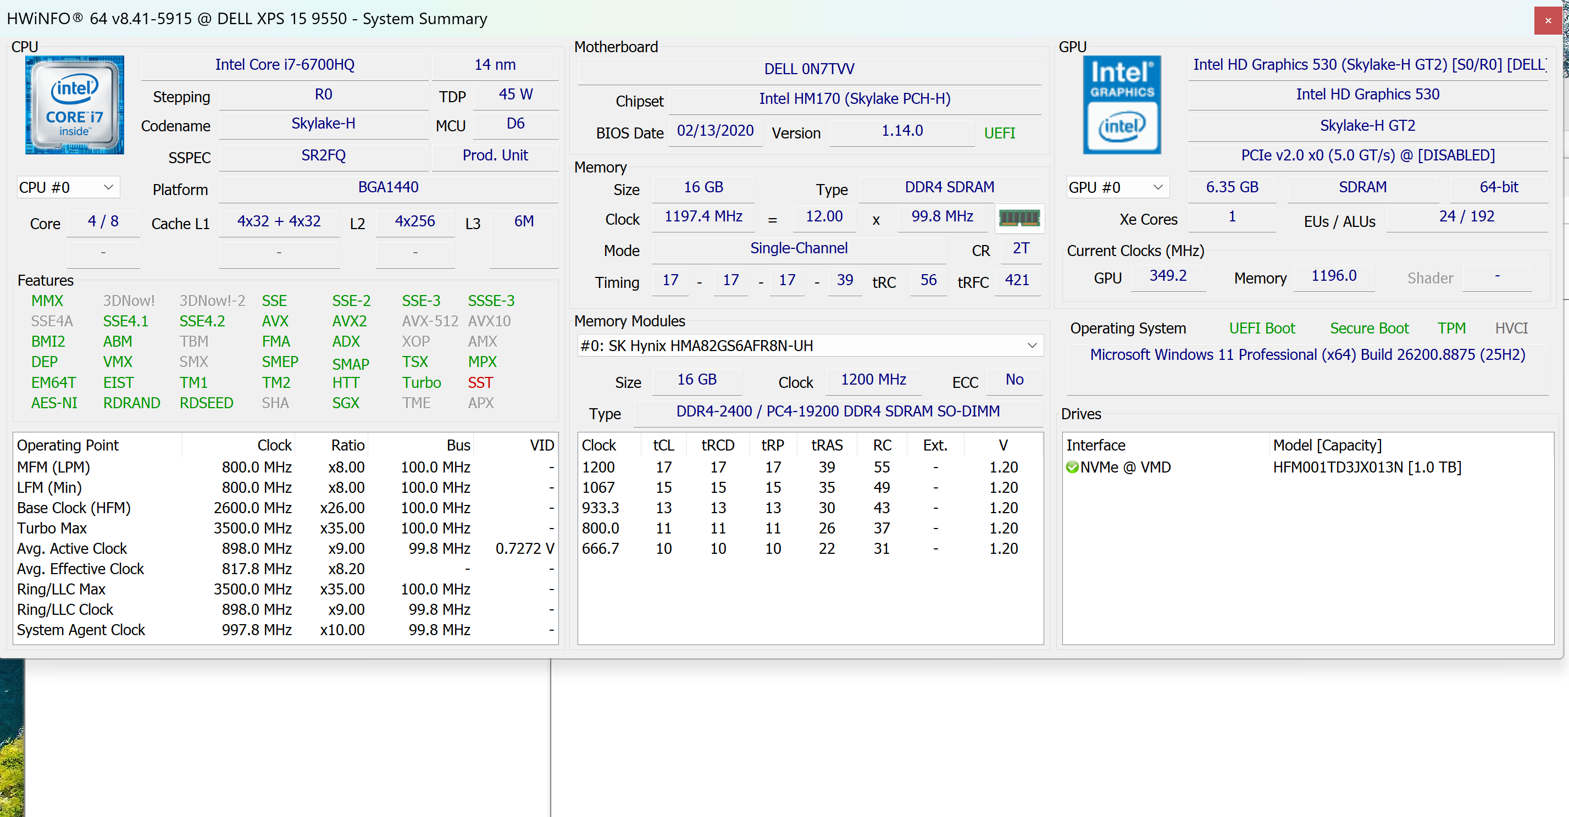The width and height of the screenshot is (1569, 817).
Task: Open the GPU #0 selector dropdown
Action: coord(1117,187)
